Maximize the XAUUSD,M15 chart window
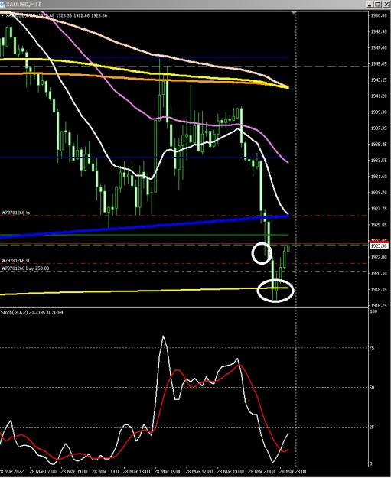Viewport: 391px width, 478px height. (x=377, y=4)
